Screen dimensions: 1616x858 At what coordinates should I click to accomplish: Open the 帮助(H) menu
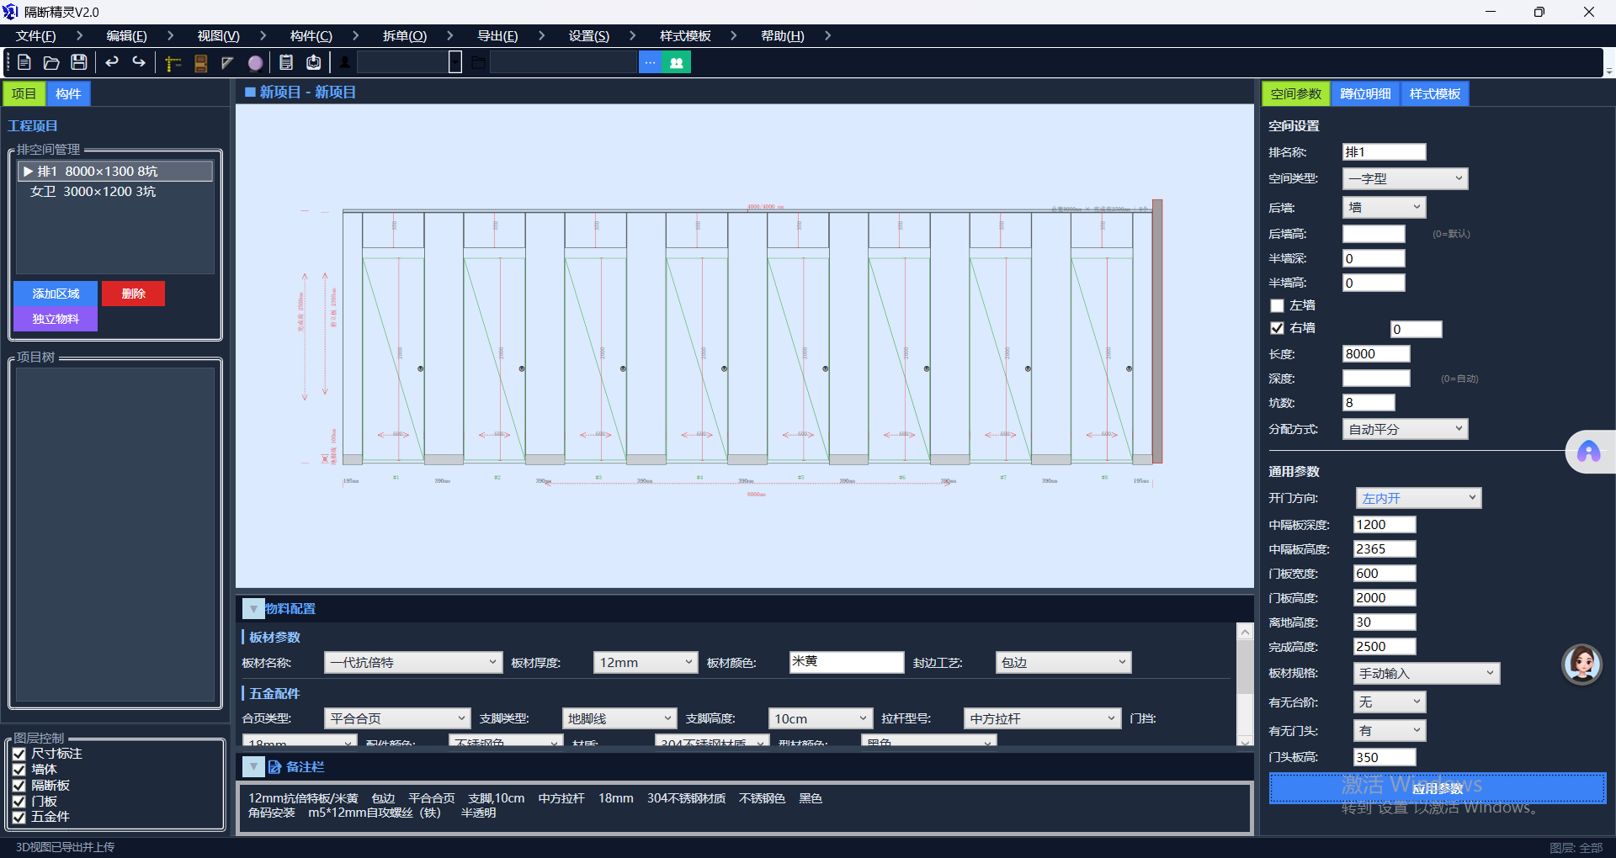[x=783, y=36]
